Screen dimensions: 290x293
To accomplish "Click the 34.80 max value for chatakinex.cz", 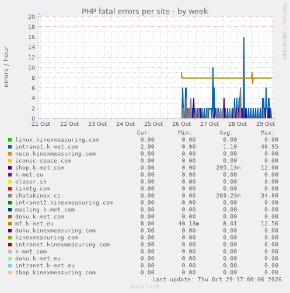I will (270, 196).
